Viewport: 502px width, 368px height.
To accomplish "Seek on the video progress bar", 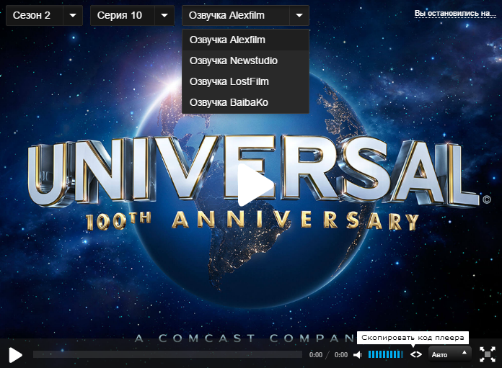I will [x=167, y=354].
